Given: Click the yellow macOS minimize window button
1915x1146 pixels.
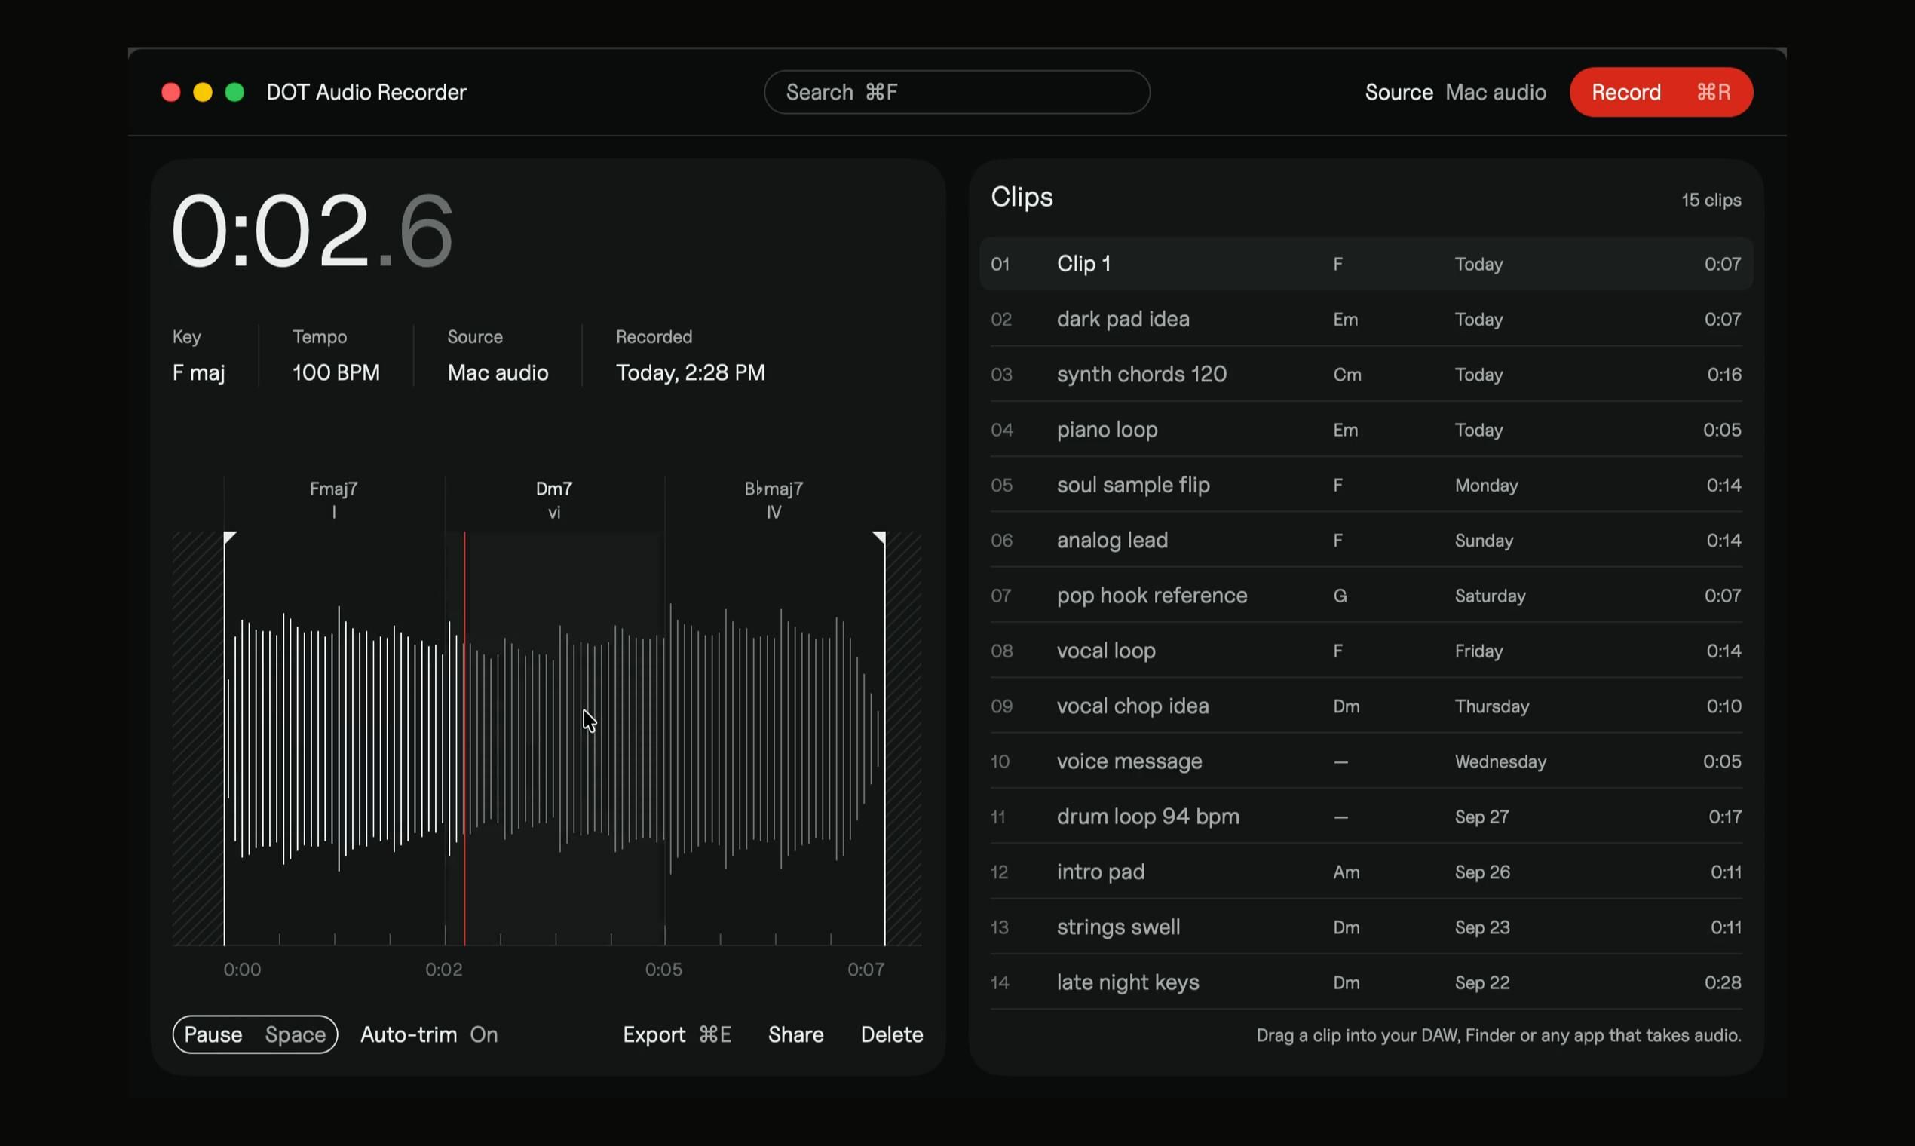Looking at the screenshot, I should (202, 93).
